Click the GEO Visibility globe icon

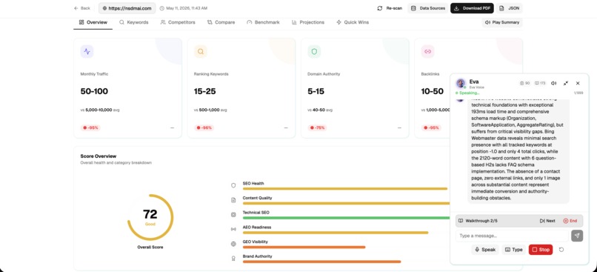233,243
